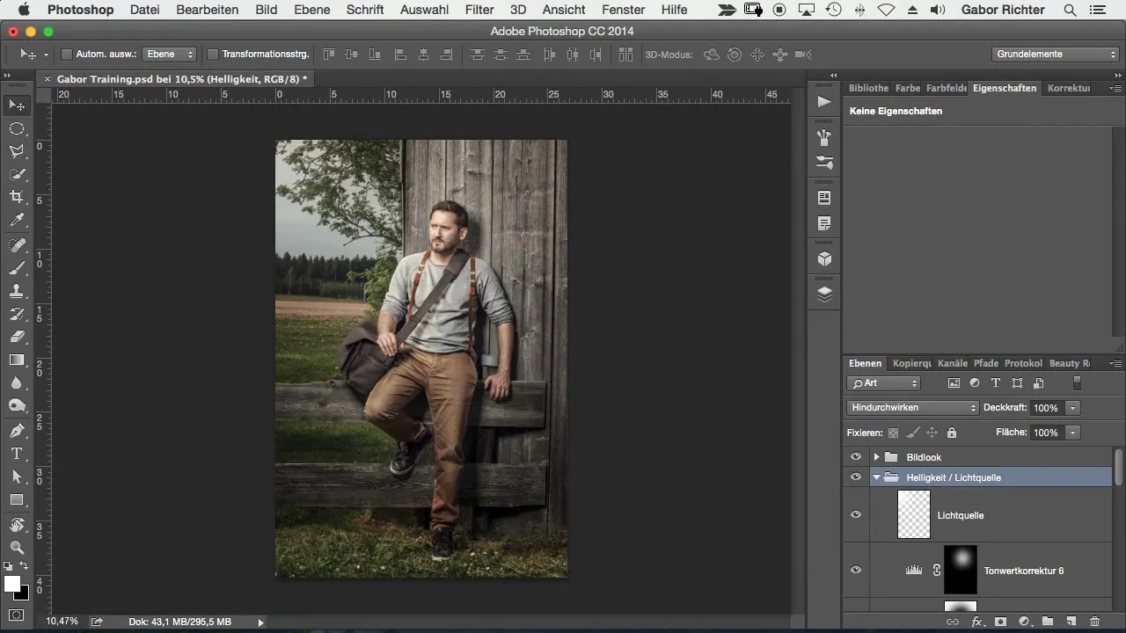Collapse the Helligkeit / Lichtquelle group
The image size is (1126, 633).
click(876, 477)
